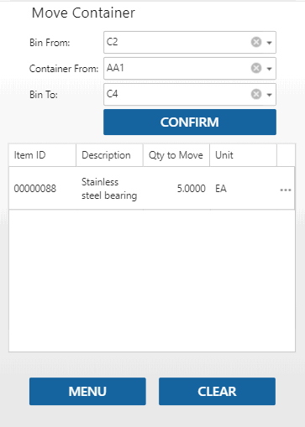Viewport: 305px width, 427px height.
Task: Expand the Bin To dropdown arrow
Action: click(269, 95)
